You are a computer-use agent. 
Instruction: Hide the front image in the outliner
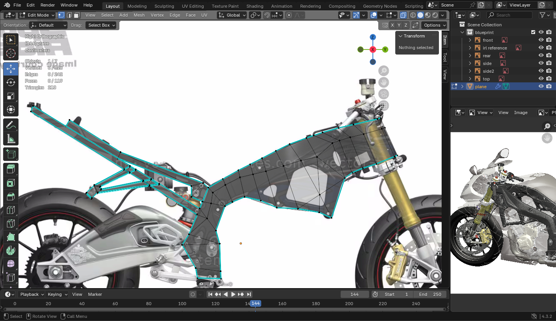(x=541, y=40)
